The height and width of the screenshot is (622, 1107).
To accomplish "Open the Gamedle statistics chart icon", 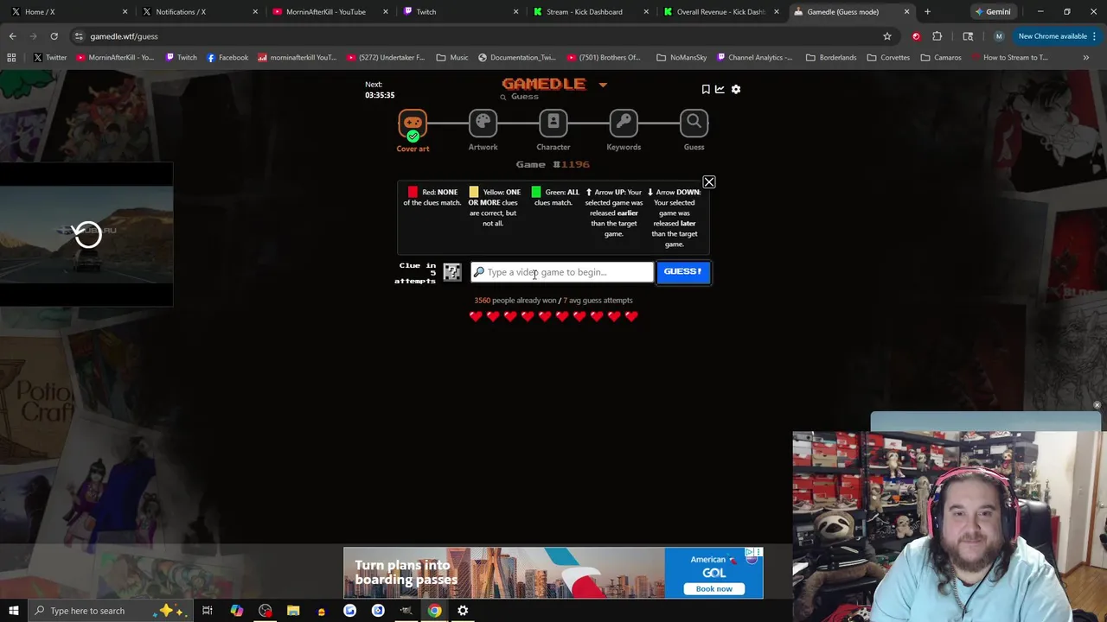I will (720, 89).
